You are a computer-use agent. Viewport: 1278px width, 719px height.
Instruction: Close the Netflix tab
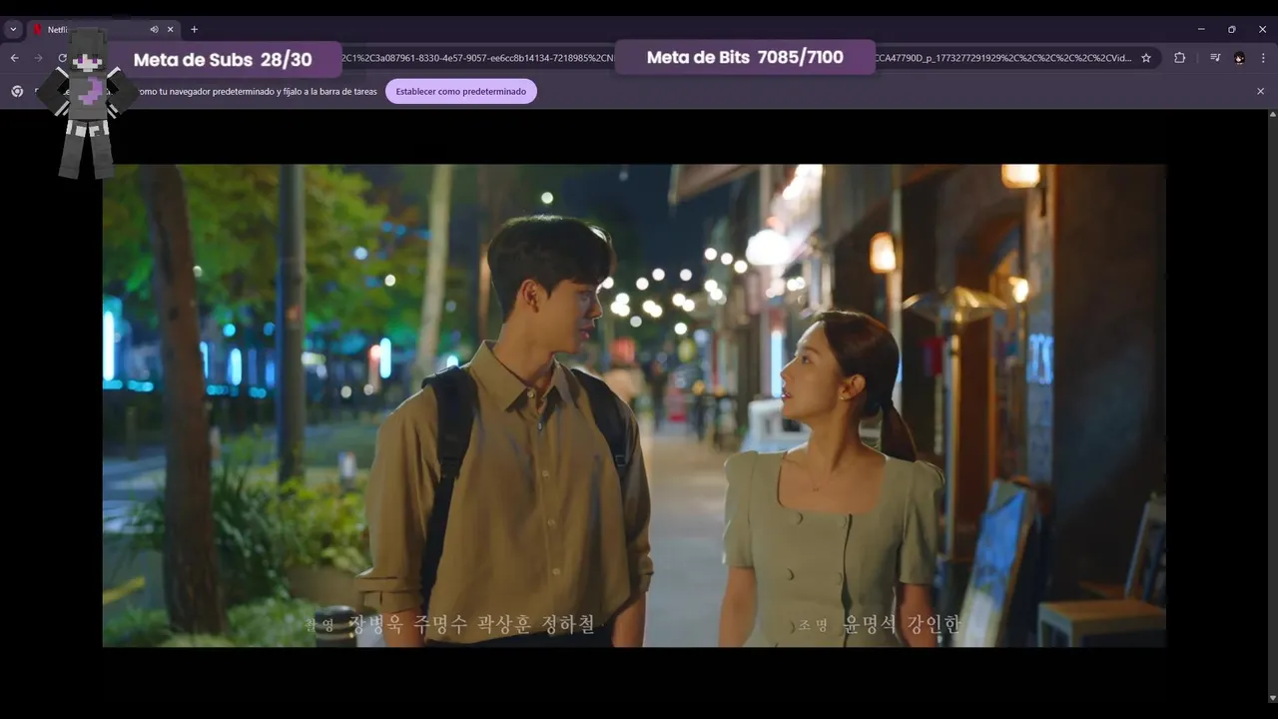[170, 30]
